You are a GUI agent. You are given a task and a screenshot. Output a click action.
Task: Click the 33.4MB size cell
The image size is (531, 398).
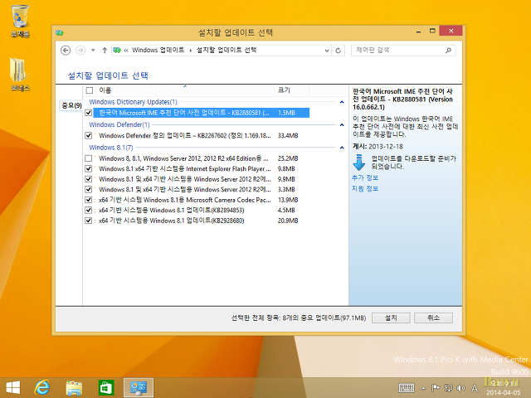[x=288, y=136]
